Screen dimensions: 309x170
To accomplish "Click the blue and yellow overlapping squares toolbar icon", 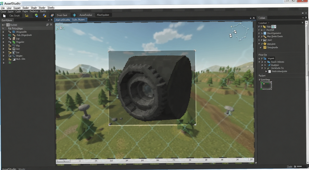I will click(x=44, y=15).
